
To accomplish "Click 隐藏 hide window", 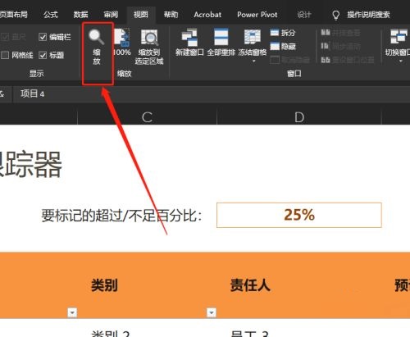I will pos(283,47).
